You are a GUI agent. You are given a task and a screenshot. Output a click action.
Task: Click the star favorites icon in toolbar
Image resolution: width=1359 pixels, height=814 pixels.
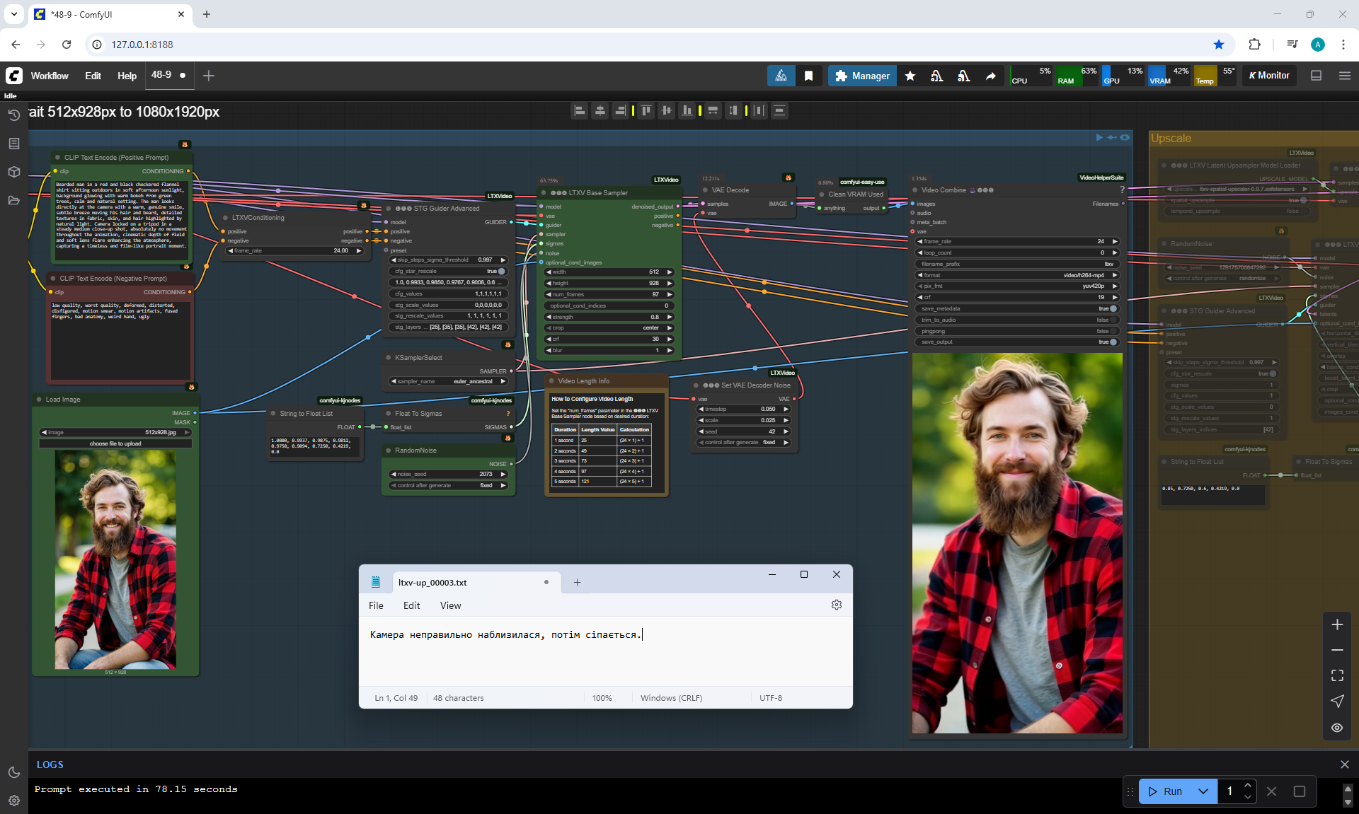(x=910, y=76)
